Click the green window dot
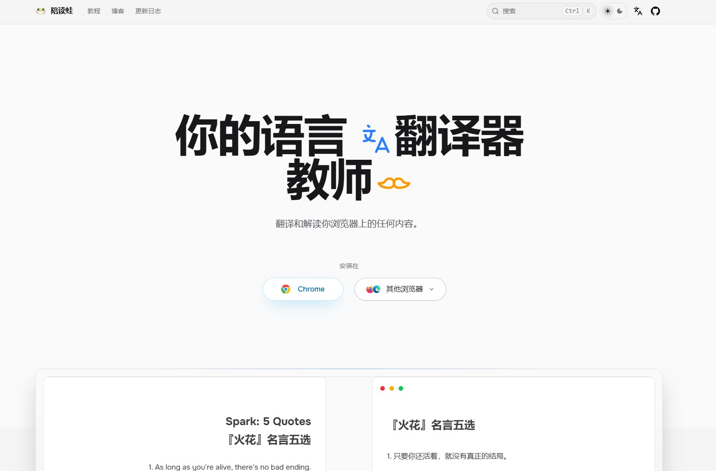This screenshot has height=471, width=716. tap(401, 388)
